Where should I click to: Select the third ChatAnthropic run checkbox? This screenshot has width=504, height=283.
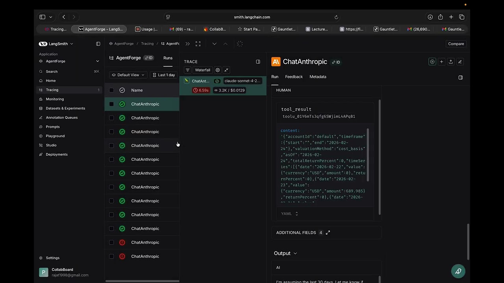click(111, 132)
